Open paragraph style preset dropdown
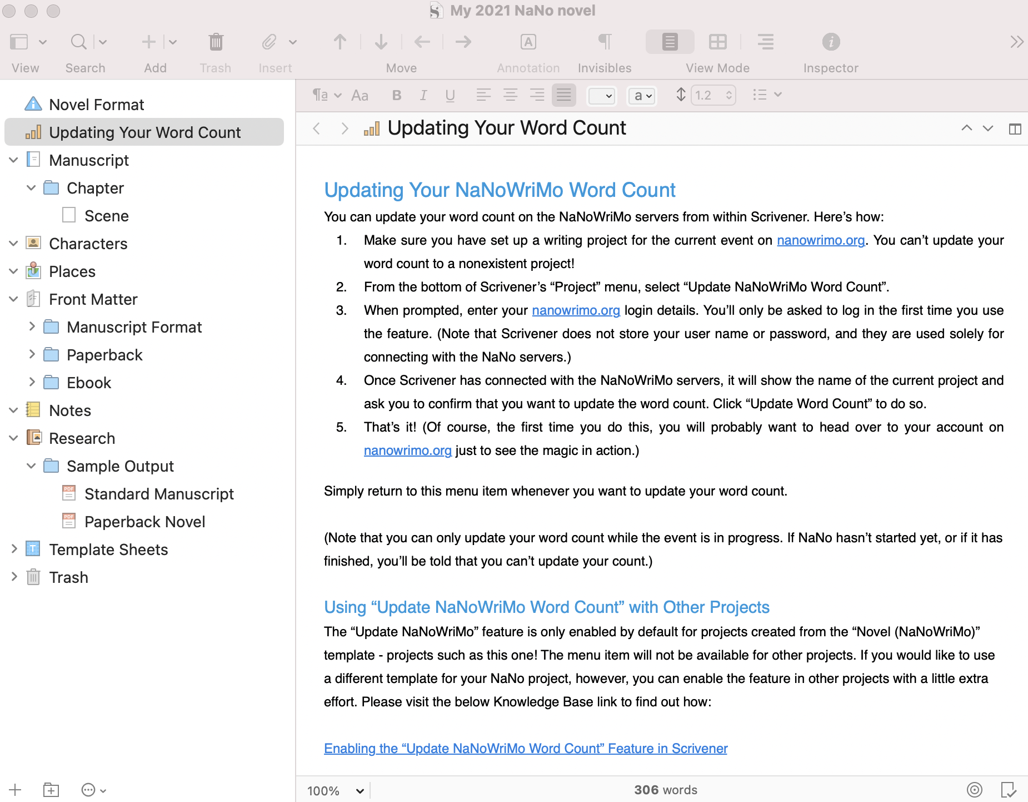Viewport: 1028px width, 802px height. pos(327,95)
